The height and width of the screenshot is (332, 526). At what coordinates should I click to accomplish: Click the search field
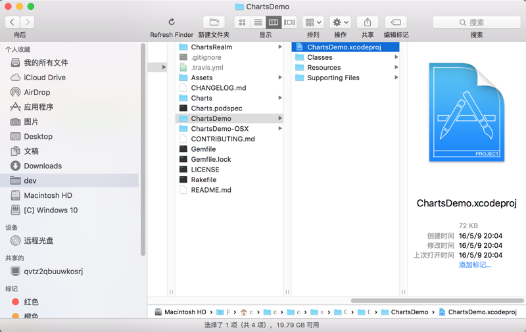476,22
